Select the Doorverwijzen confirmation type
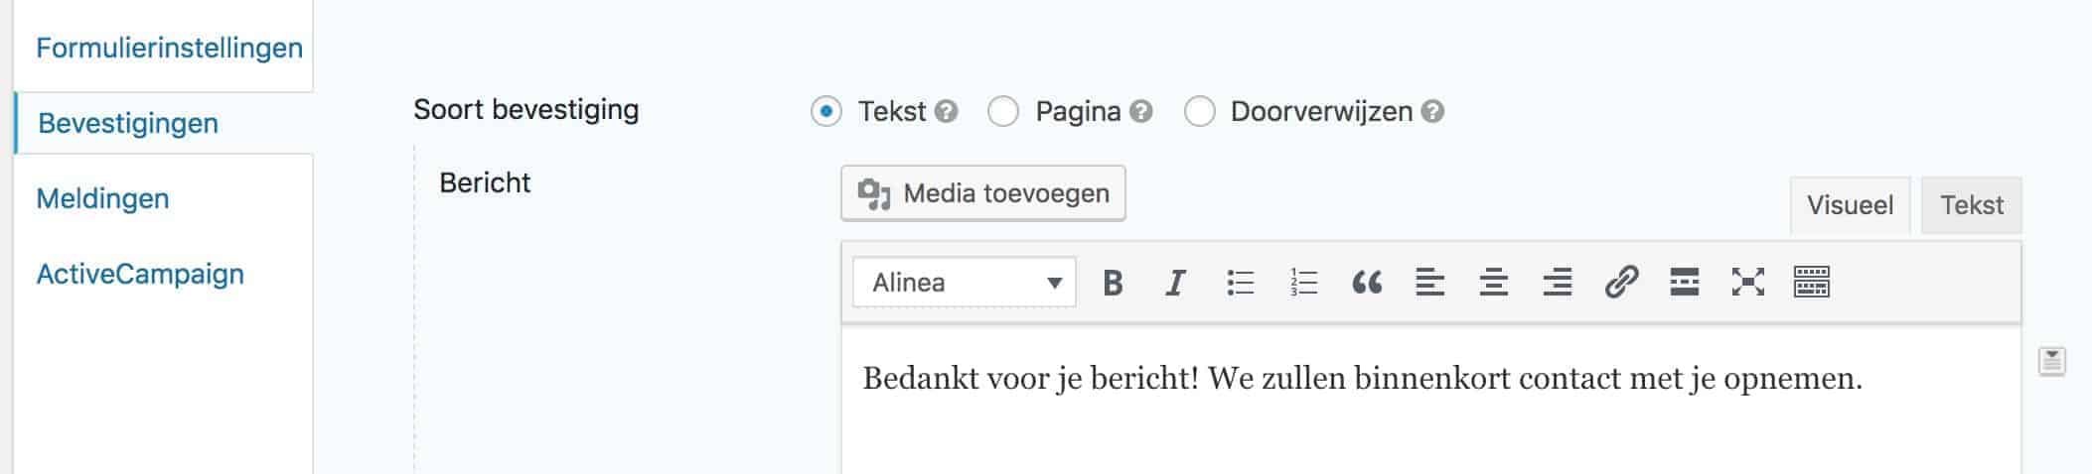 click(1199, 111)
